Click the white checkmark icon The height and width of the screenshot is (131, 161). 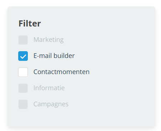(x=23, y=57)
